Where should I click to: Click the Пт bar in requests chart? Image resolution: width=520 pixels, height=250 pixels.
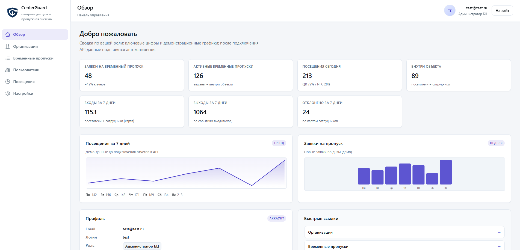tap(418, 175)
